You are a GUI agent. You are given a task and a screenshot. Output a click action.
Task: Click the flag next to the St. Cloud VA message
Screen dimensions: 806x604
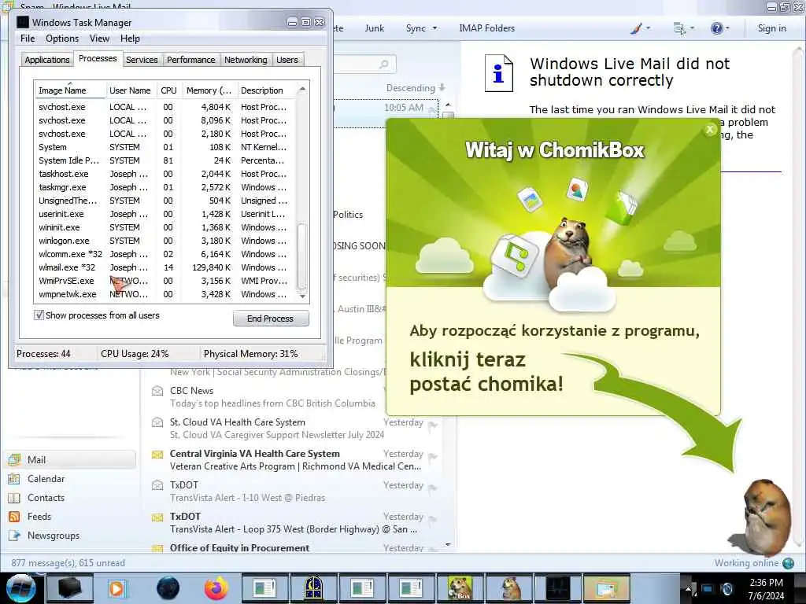(432, 424)
